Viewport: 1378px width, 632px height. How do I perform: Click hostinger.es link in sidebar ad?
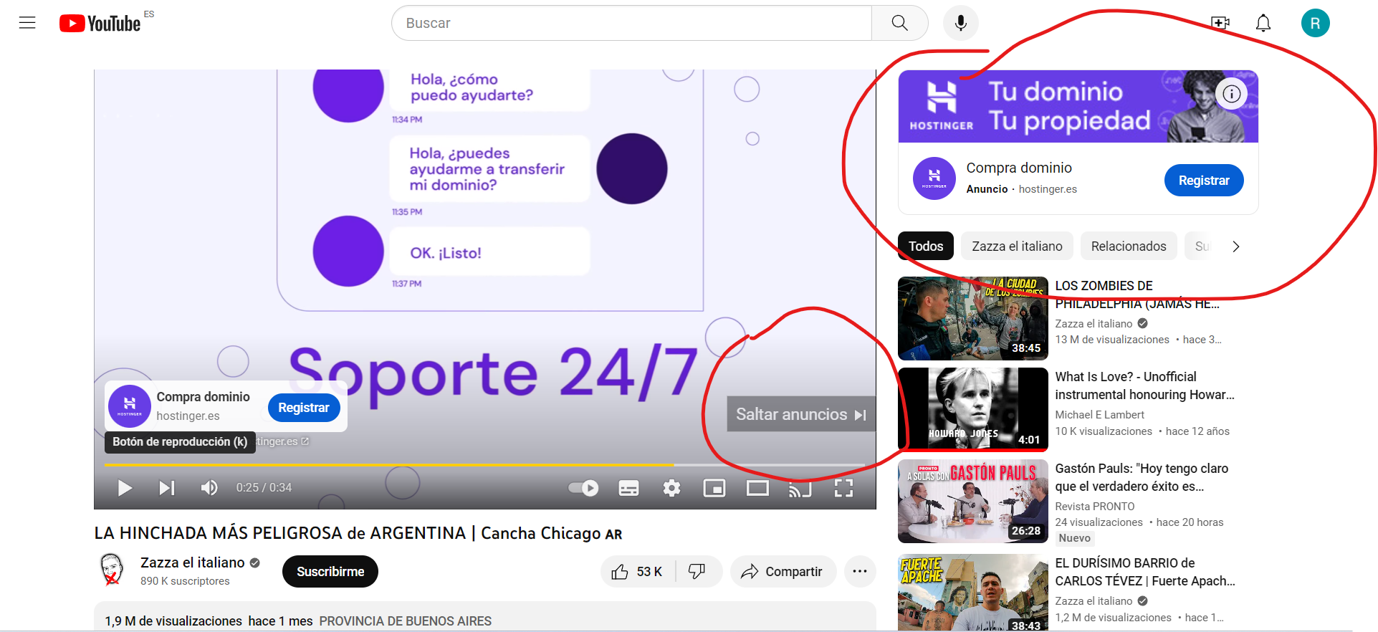click(x=1048, y=189)
